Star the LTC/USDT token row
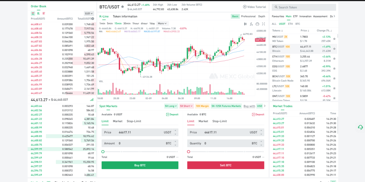 tap(334, 88)
